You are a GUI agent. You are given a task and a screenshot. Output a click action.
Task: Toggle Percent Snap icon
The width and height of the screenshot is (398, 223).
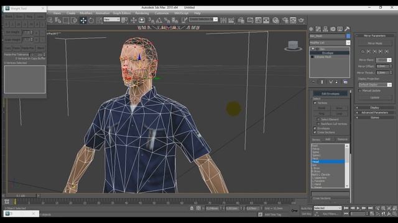(167, 20)
